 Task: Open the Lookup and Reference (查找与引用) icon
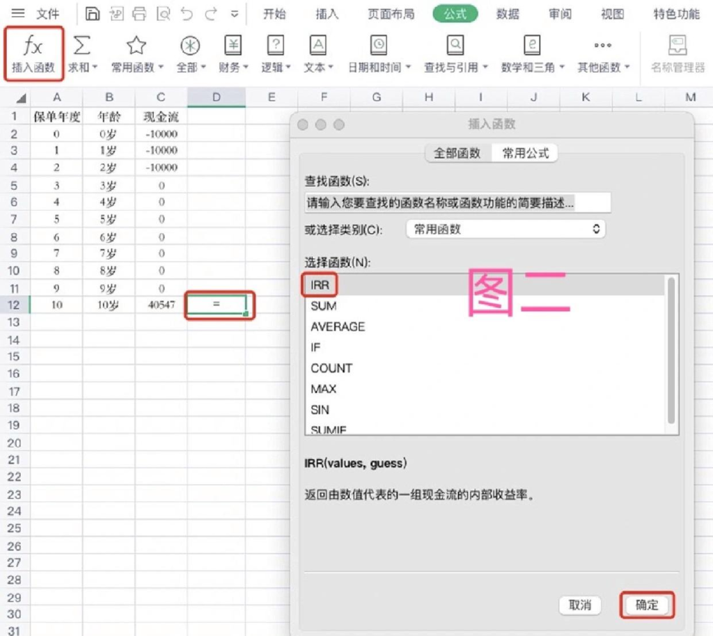(455, 45)
